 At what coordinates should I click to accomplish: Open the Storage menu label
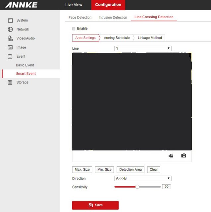tap(23, 82)
